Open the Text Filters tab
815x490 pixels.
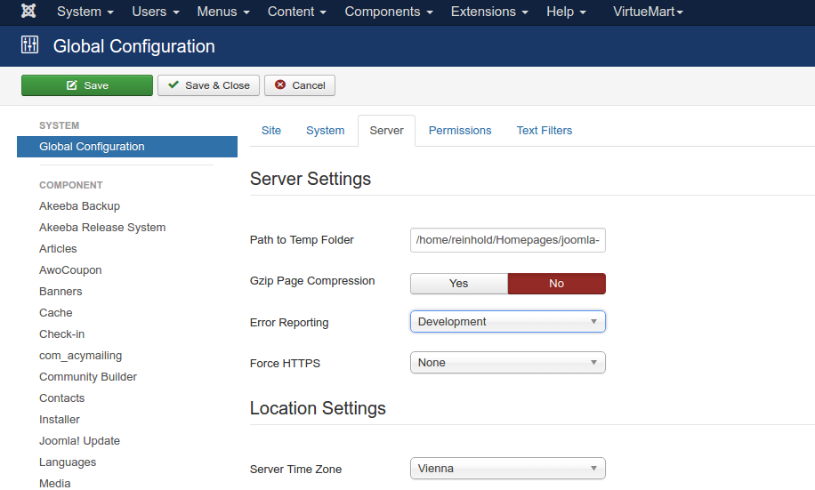coord(544,131)
